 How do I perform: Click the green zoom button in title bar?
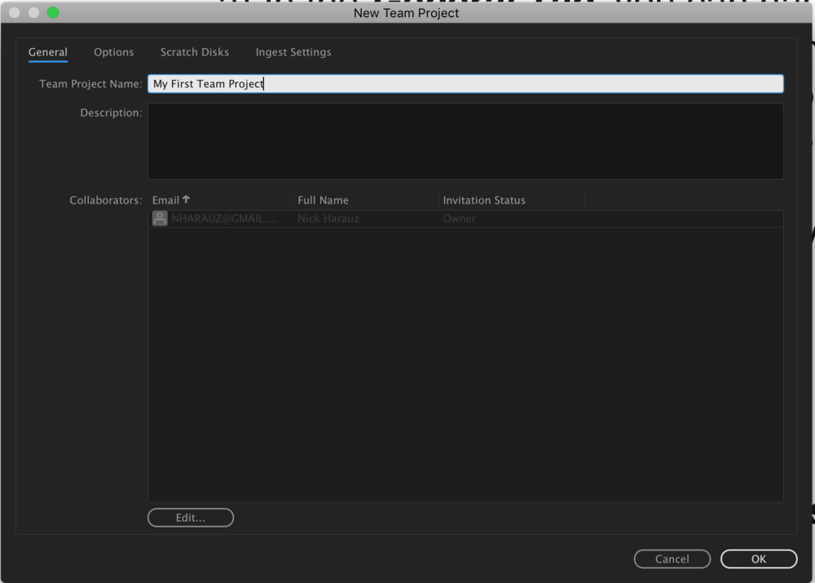(x=54, y=12)
